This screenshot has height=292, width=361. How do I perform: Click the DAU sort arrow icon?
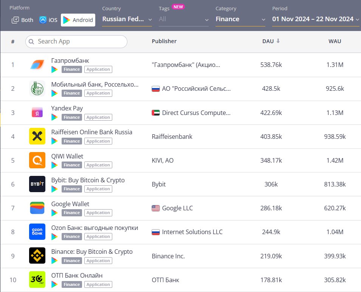point(278,41)
